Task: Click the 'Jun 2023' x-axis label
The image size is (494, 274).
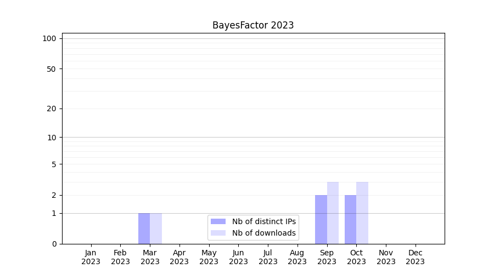Action: click(238, 257)
